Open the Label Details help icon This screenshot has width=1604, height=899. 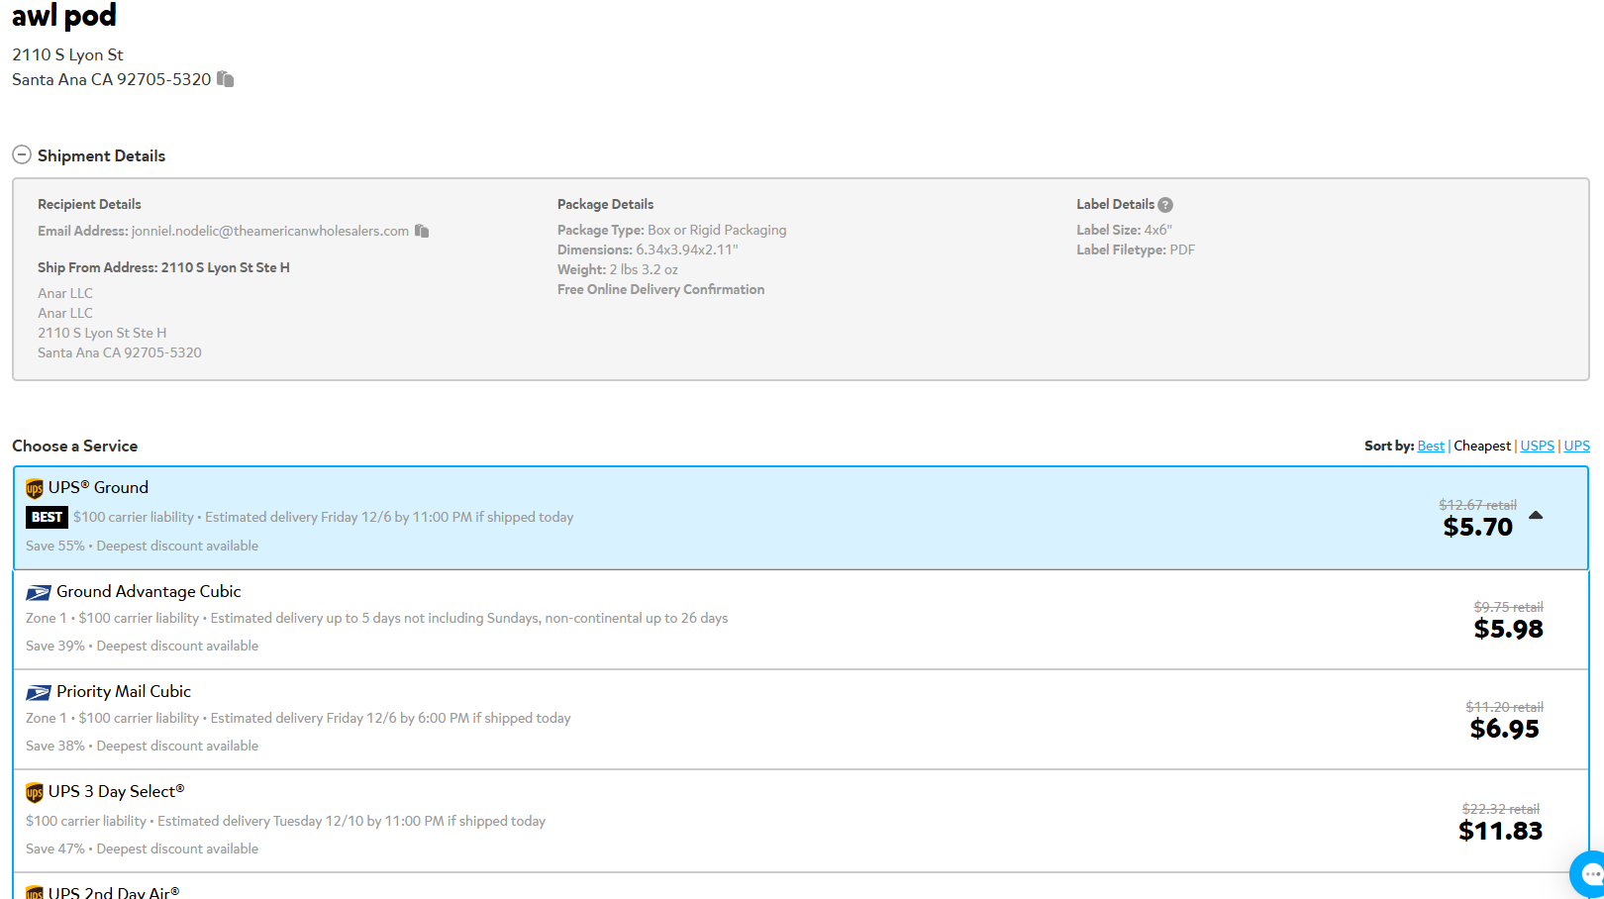tap(1165, 205)
